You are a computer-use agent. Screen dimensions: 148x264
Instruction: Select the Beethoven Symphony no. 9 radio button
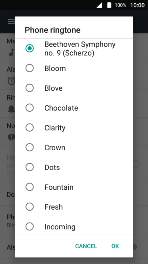click(30, 49)
